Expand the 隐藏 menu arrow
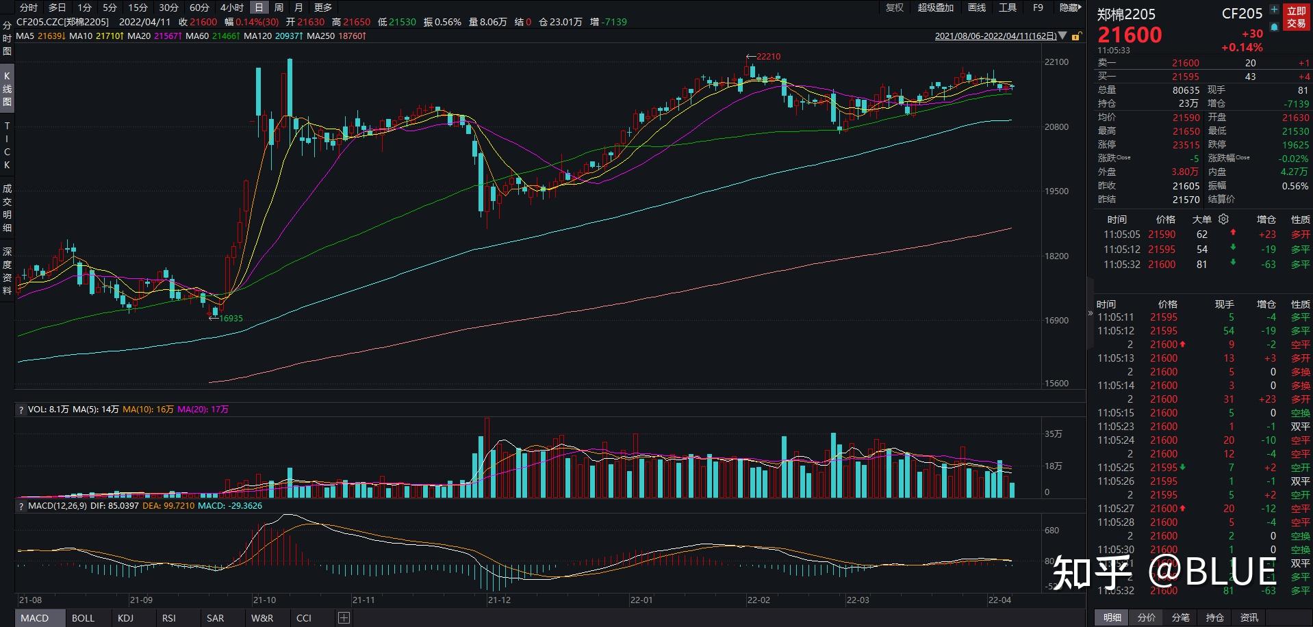 click(1081, 8)
